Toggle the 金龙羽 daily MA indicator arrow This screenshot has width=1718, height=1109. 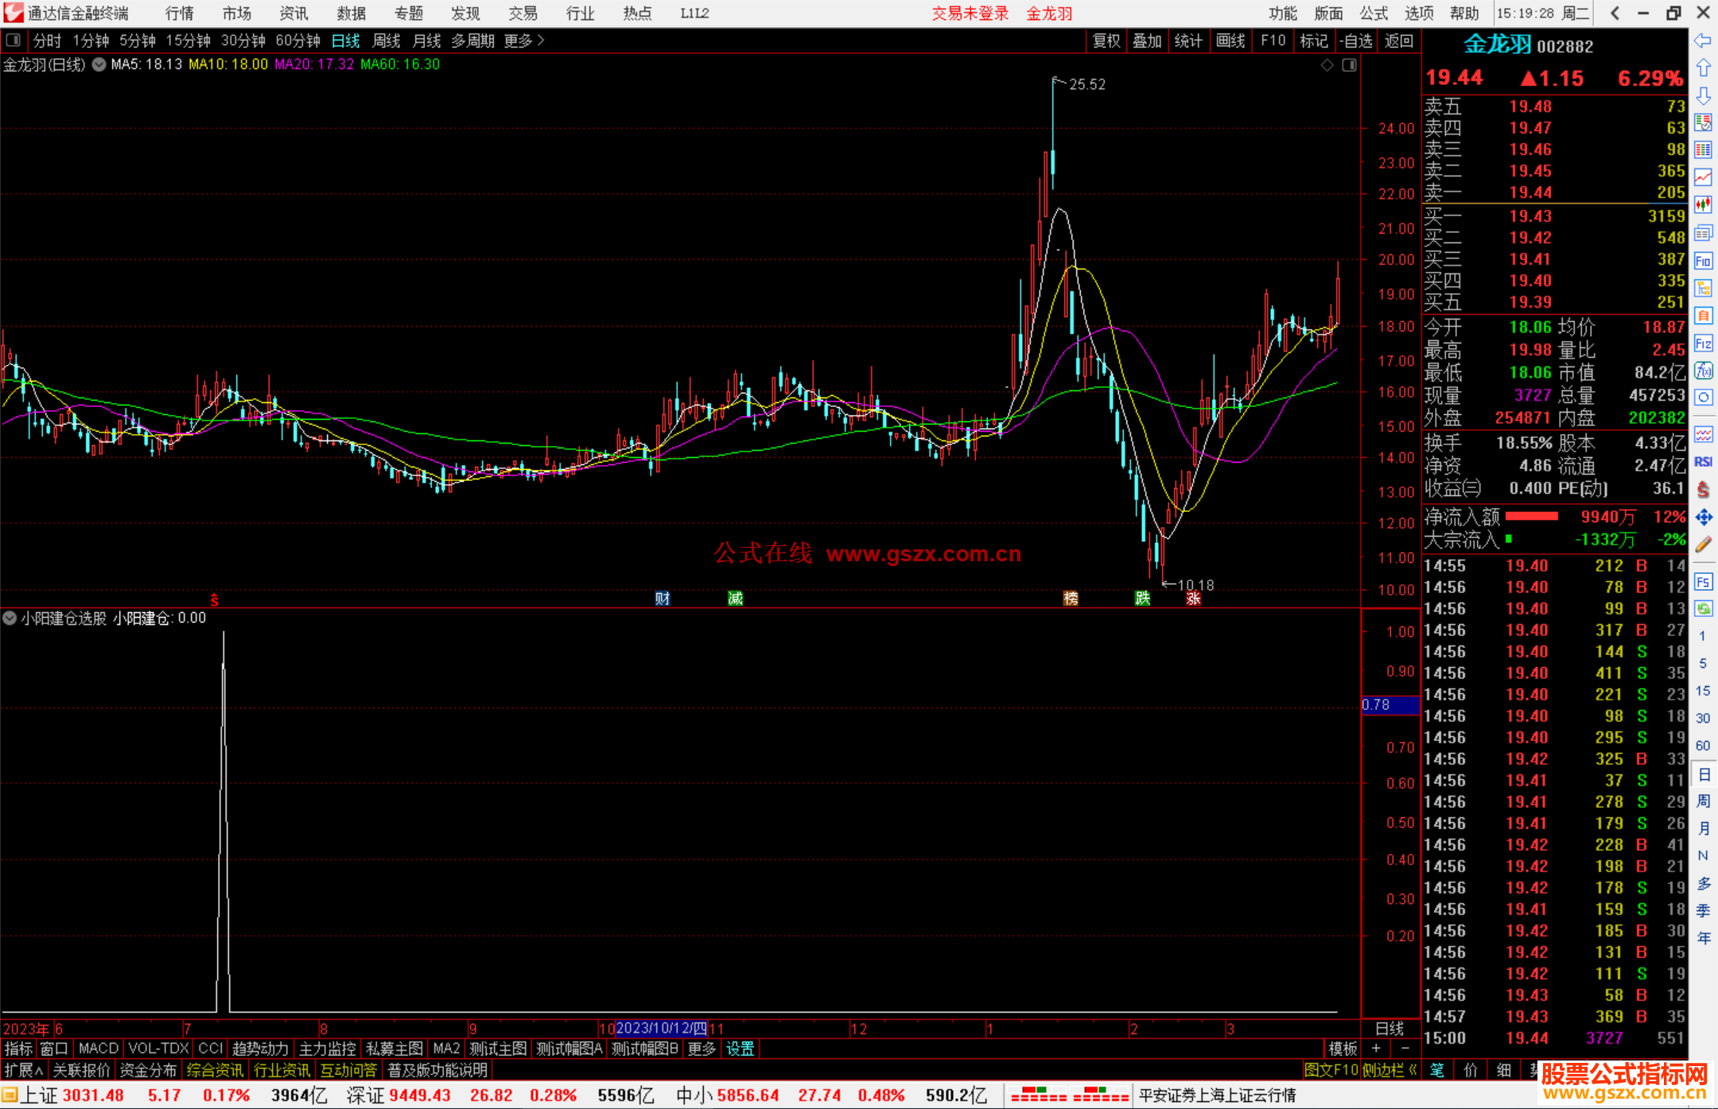pyautogui.click(x=99, y=64)
